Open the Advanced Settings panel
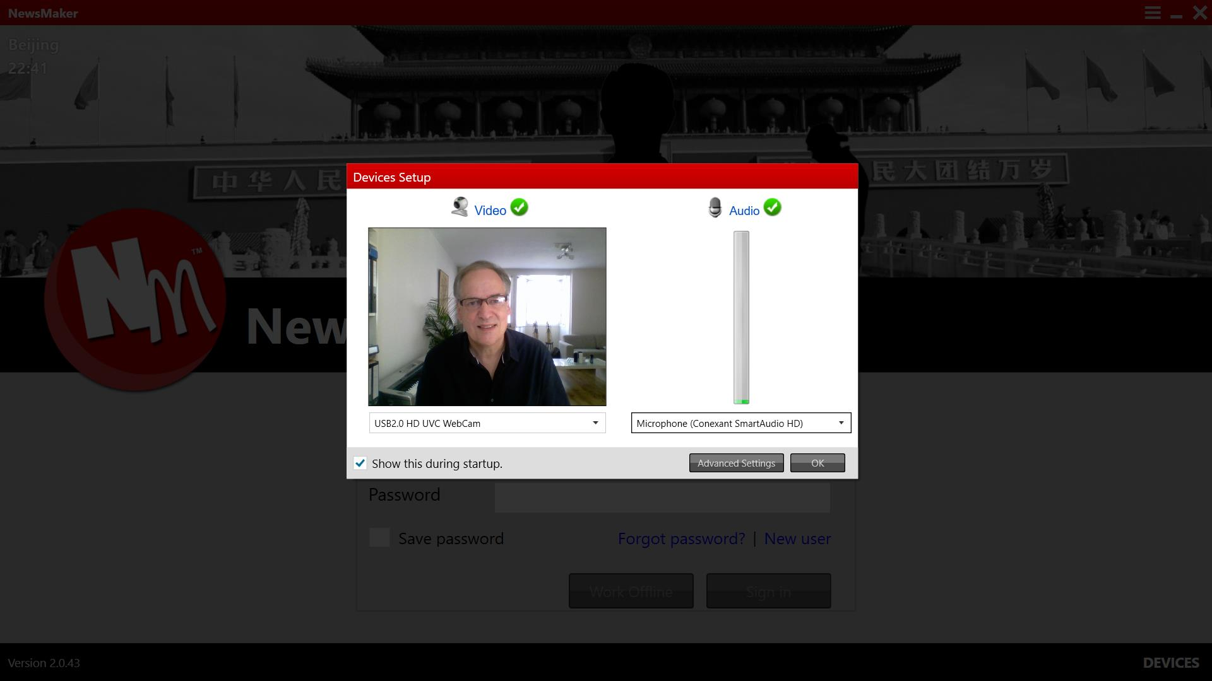 point(736,463)
